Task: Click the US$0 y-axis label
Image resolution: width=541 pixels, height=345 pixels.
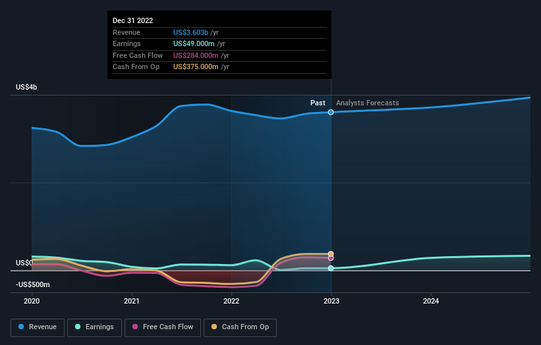Action: point(24,263)
